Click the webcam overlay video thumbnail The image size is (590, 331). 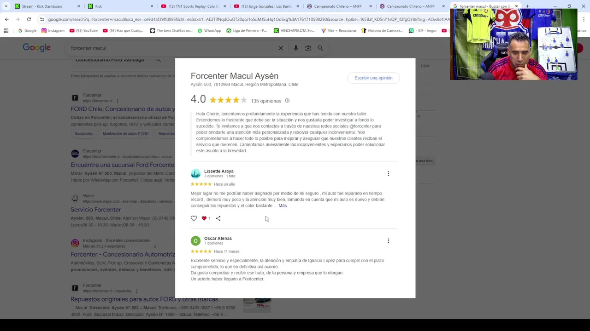[x=513, y=44]
